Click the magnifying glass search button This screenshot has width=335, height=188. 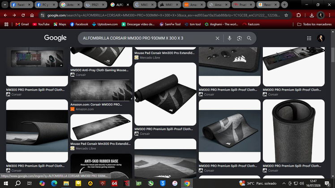tap(249, 38)
